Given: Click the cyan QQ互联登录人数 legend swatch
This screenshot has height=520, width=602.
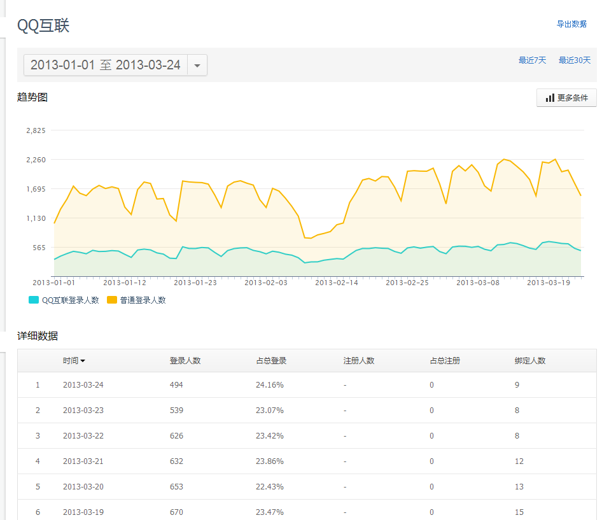Looking at the screenshot, I should (34, 300).
